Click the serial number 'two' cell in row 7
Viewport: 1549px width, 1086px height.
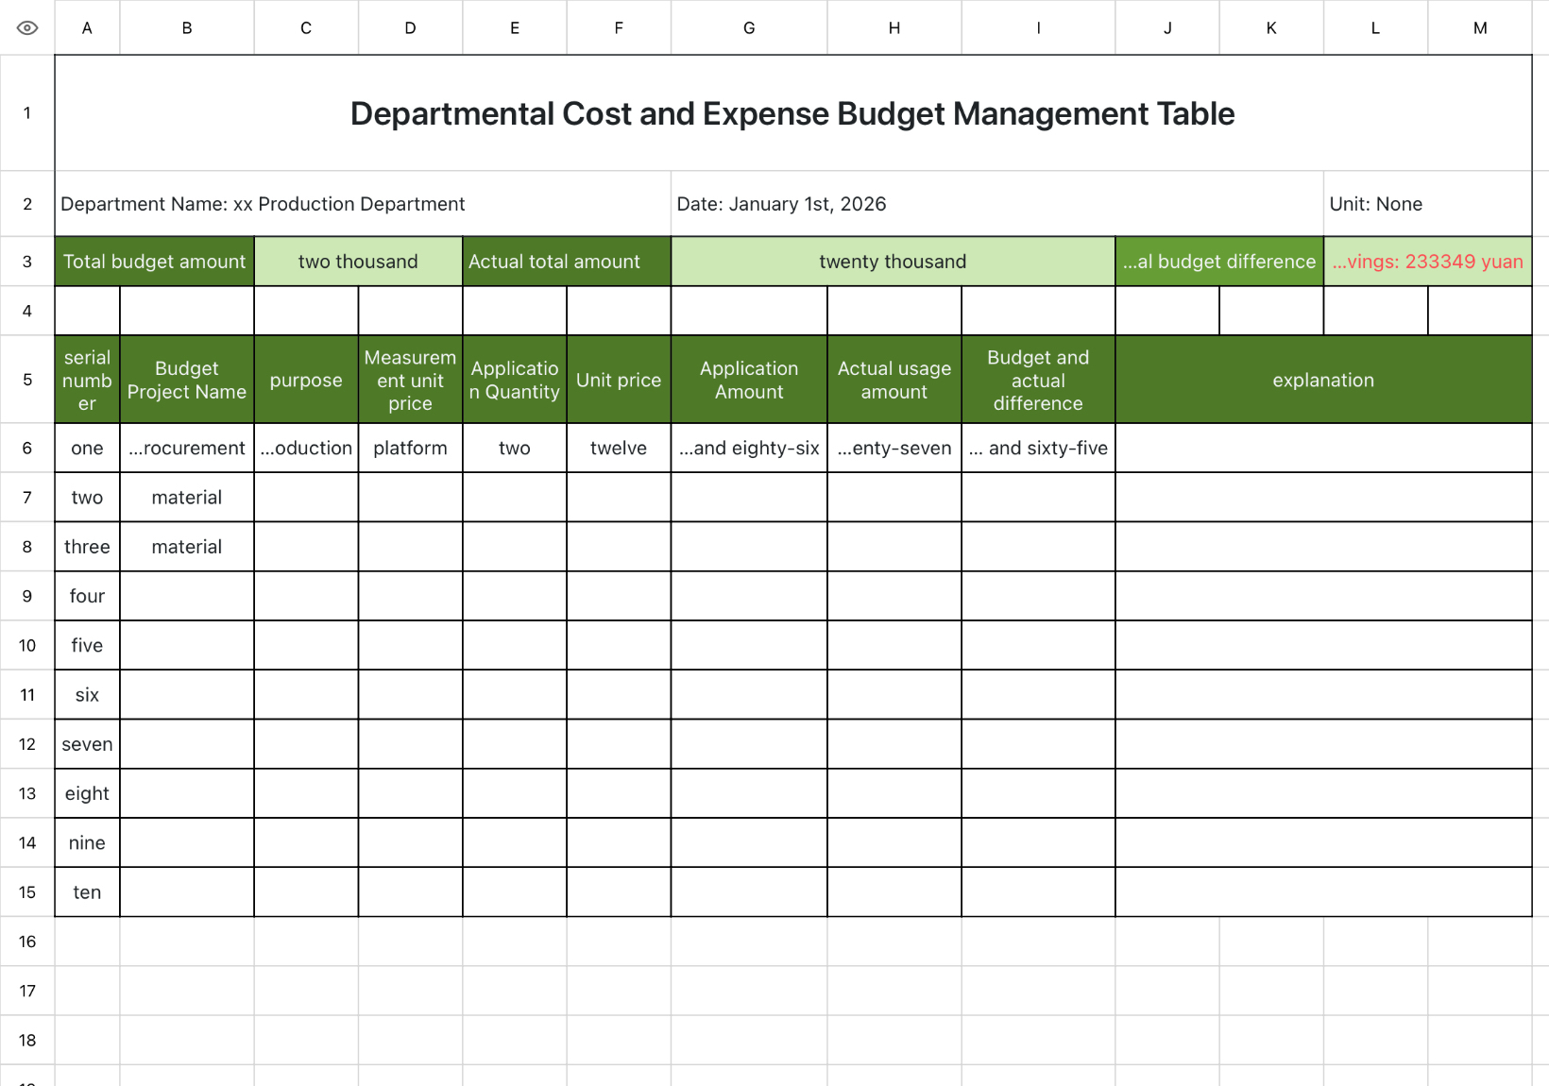click(x=87, y=497)
